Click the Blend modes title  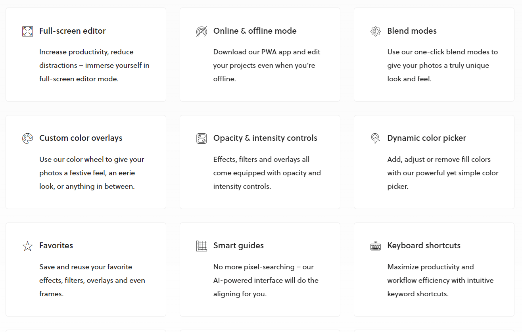(412, 31)
